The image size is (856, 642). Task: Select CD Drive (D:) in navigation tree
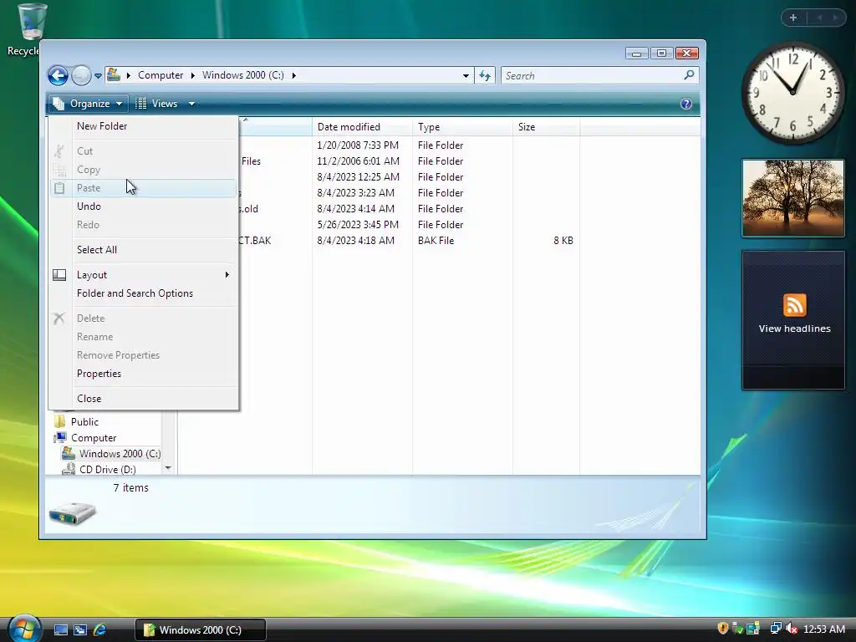(x=108, y=470)
